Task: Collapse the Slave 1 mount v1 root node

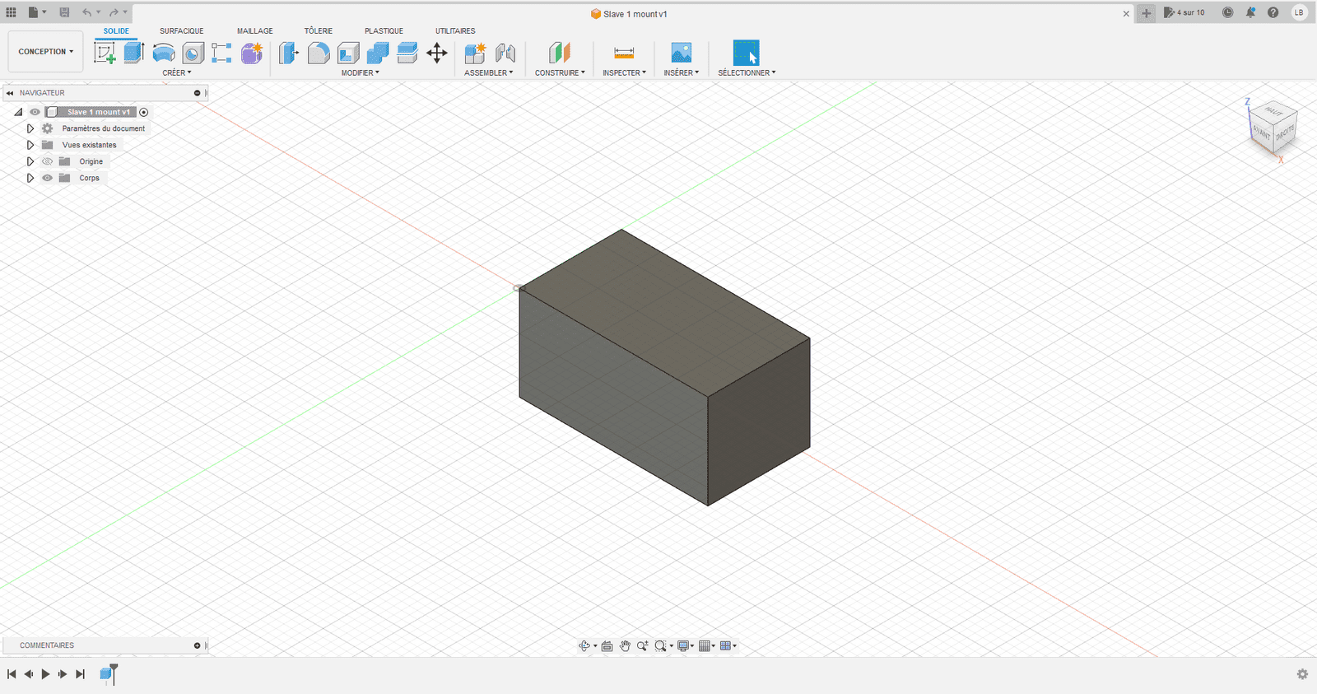Action: tap(18, 112)
